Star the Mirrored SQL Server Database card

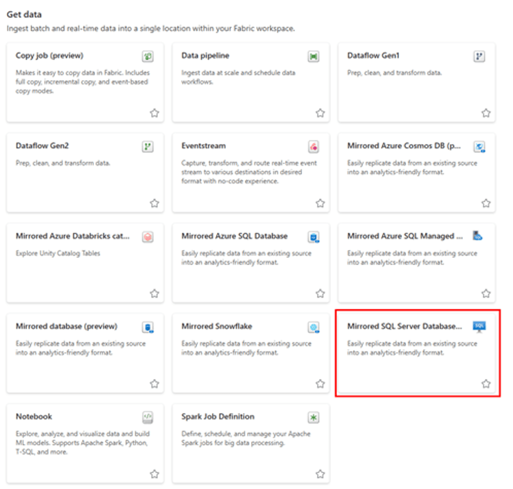click(486, 383)
